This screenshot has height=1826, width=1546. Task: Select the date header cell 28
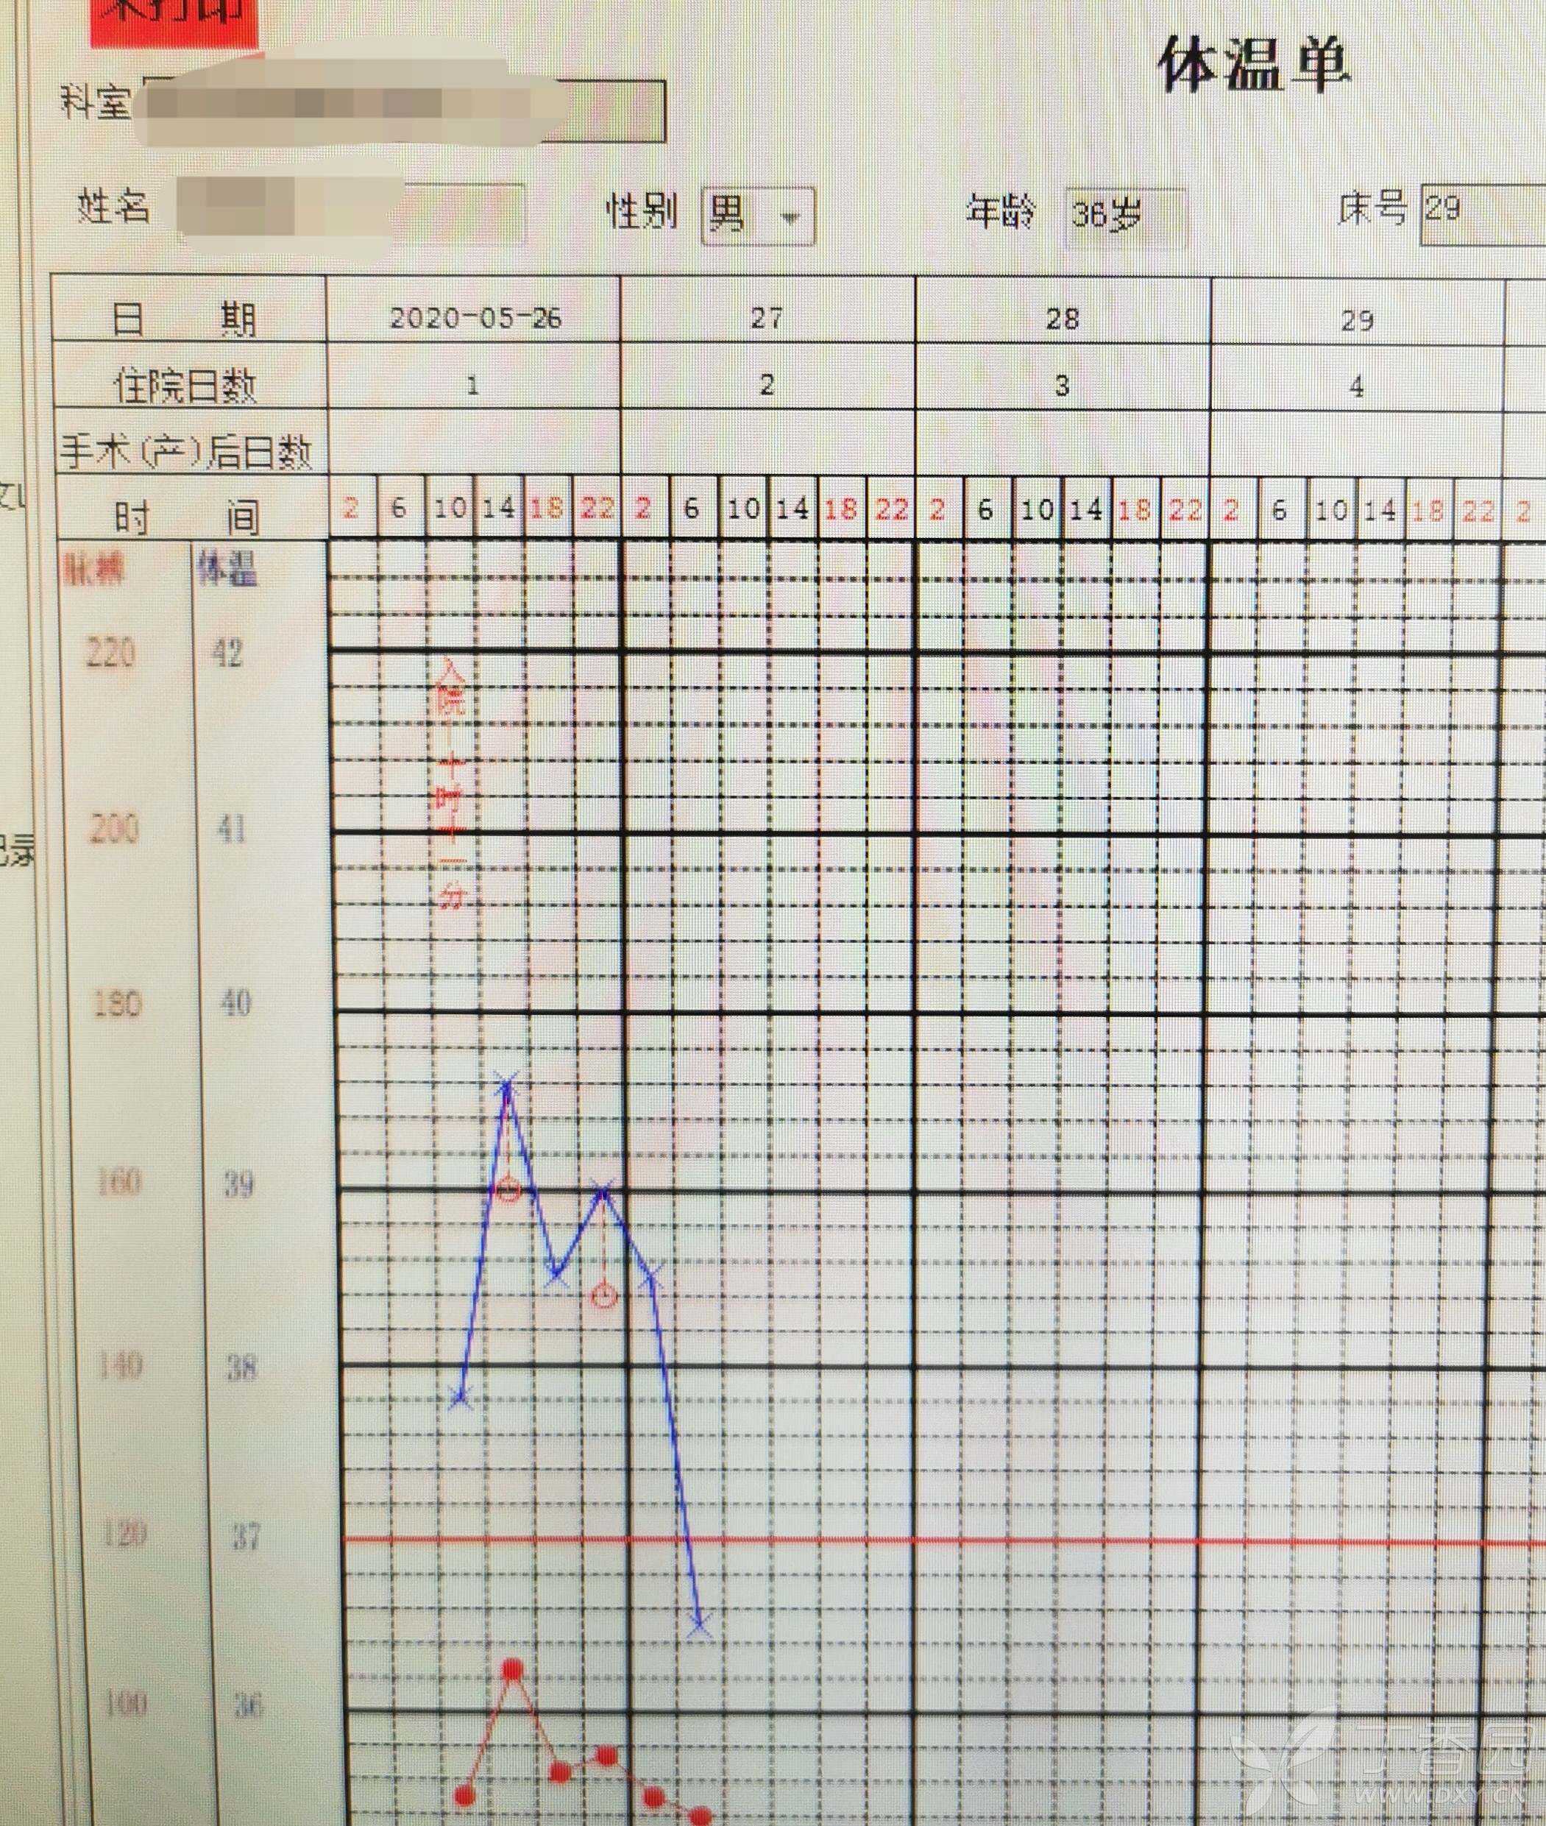point(1063,318)
